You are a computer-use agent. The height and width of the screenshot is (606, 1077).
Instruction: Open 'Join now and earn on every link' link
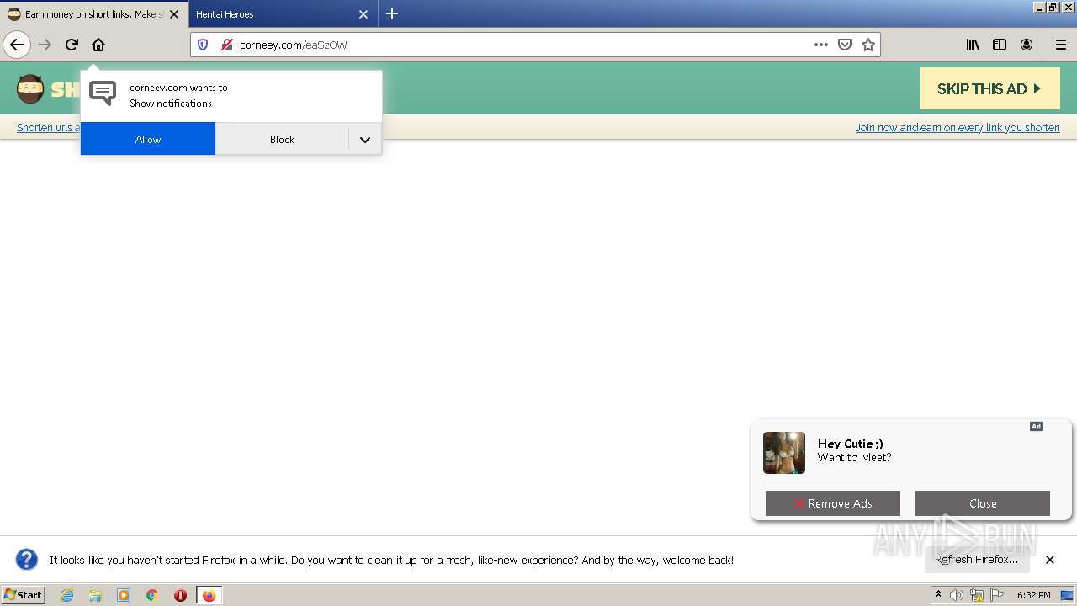(958, 127)
